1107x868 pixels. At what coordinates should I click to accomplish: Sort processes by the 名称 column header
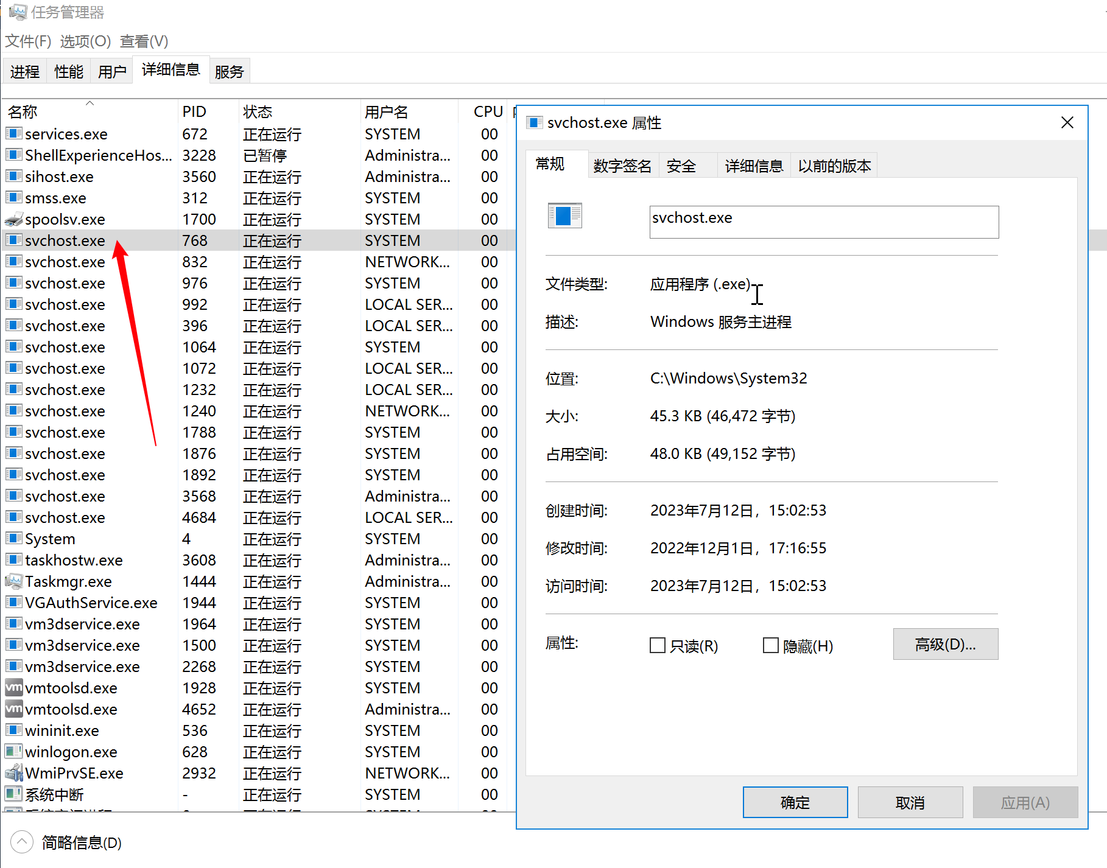click(23, 112)
